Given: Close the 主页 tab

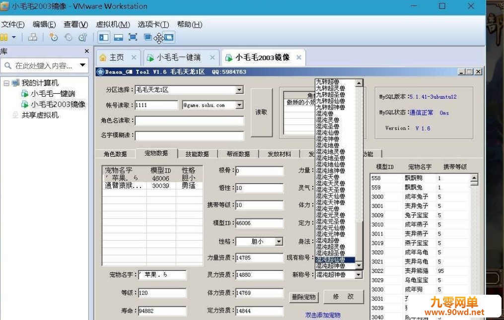Looking at the screenshot, I should click(x=134, y=58).
